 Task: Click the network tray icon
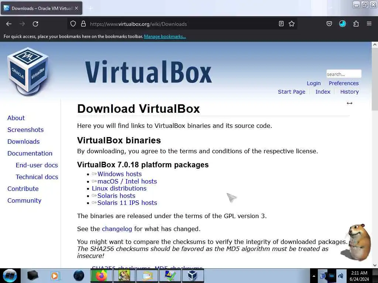coord(332,276)
